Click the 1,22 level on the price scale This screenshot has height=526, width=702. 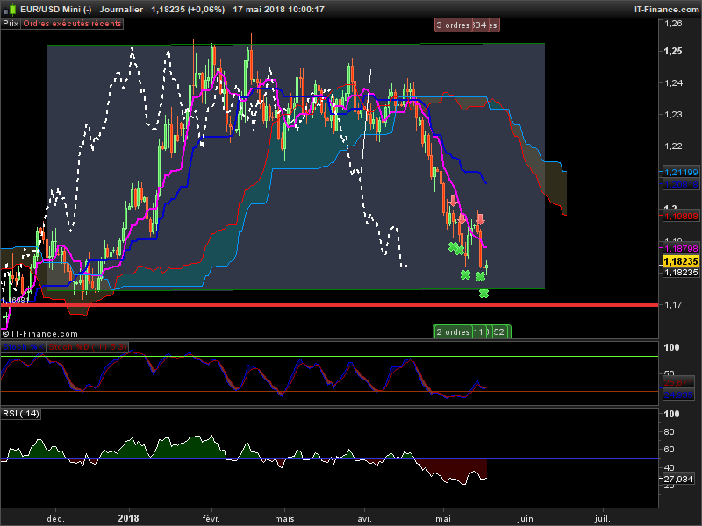click(673, 146)
